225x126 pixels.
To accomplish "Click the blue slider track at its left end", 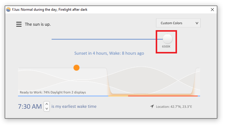I will point(53,39).
